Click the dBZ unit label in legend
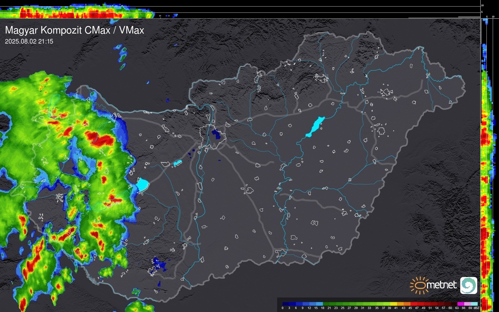Screen dimensions: 499x312 pos(476,308)
